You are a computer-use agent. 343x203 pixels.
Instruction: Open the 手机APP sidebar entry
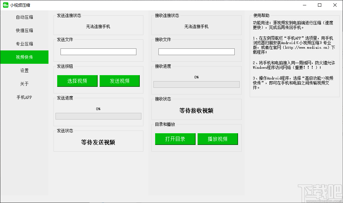(x=24, y=97)
